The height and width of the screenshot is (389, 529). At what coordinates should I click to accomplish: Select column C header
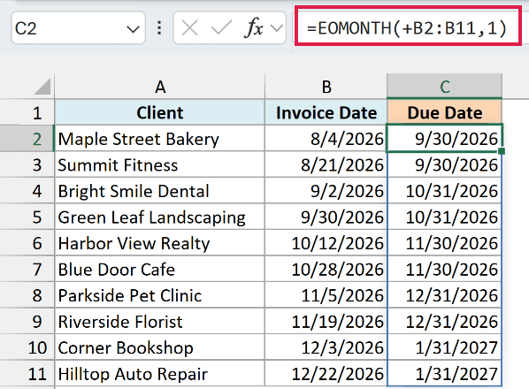click(445, 87)
